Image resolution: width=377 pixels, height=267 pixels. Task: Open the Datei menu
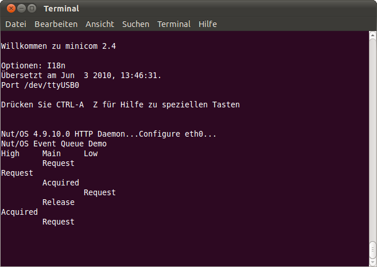click(15, 24)
